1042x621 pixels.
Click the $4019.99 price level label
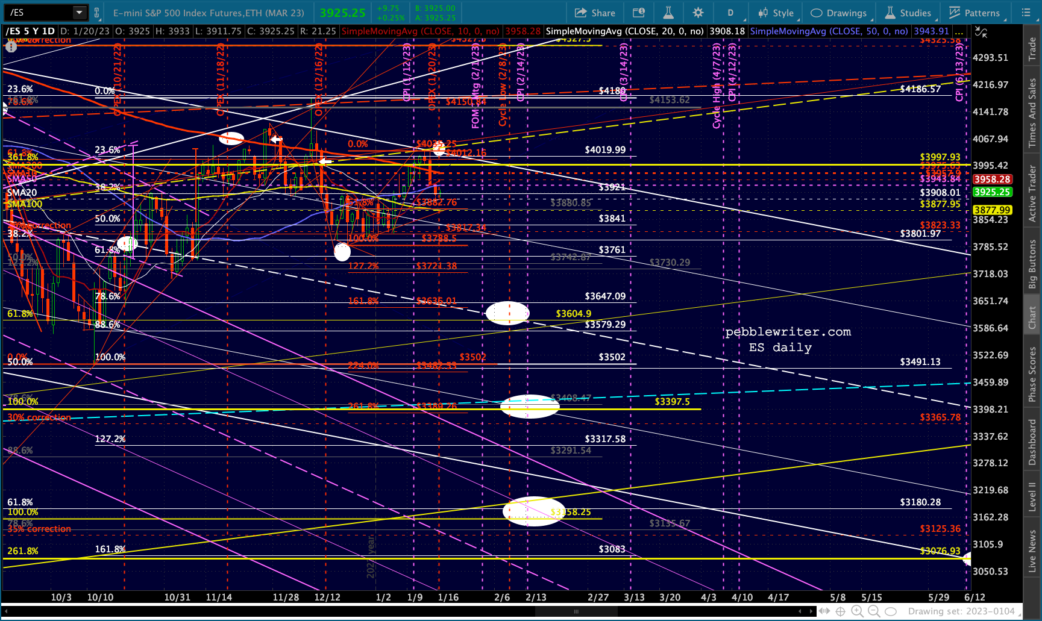click(x=605, y=150)
